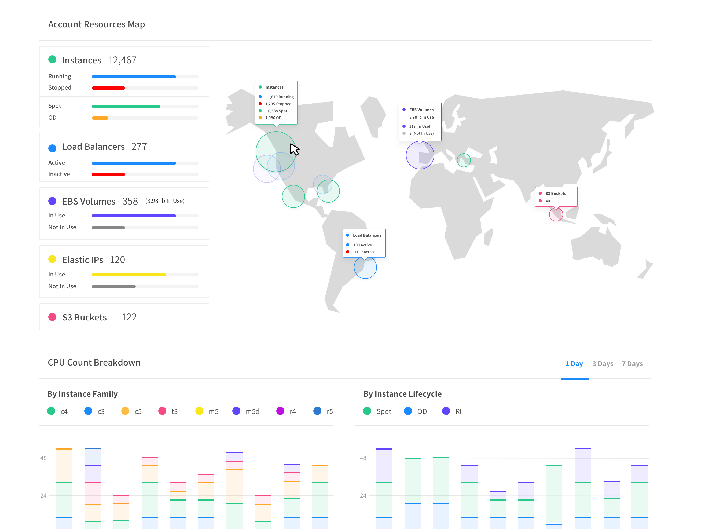Click the 1 Day time range option
Screen dimensions: 705x529
point(574,363)
